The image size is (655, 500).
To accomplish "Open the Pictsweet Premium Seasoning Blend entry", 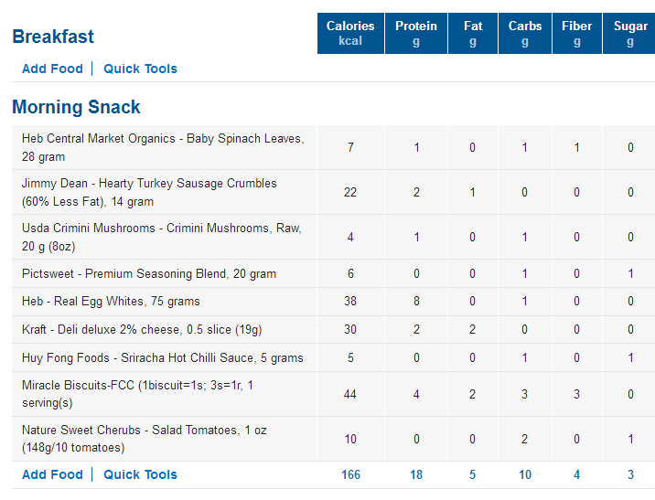I will click(149, 274).
